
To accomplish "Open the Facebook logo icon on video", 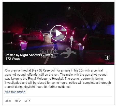I will point(107,57).
